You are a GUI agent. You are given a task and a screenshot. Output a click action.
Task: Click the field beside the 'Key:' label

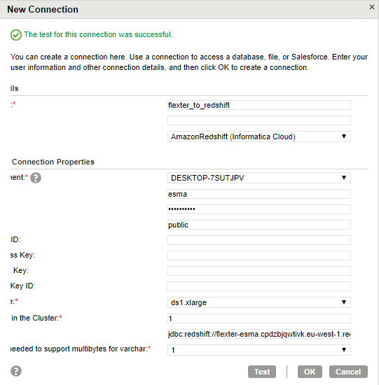(x=259, y=271)
